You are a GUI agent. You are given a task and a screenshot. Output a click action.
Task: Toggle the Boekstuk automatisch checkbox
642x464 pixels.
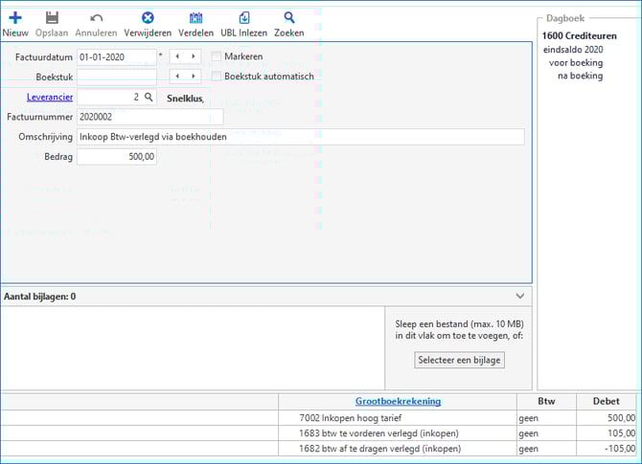(217, 77)
